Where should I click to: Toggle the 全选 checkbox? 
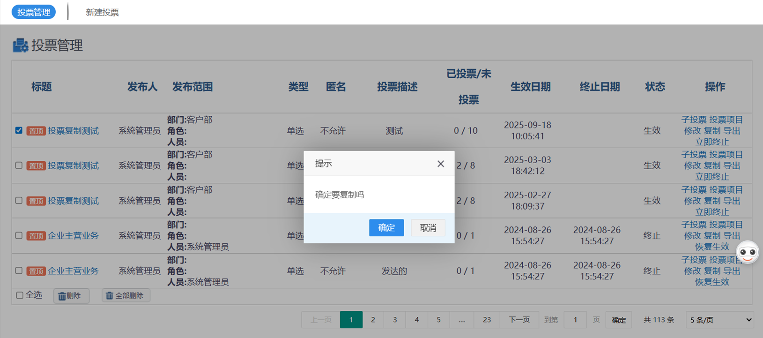(x=20, y=295)
